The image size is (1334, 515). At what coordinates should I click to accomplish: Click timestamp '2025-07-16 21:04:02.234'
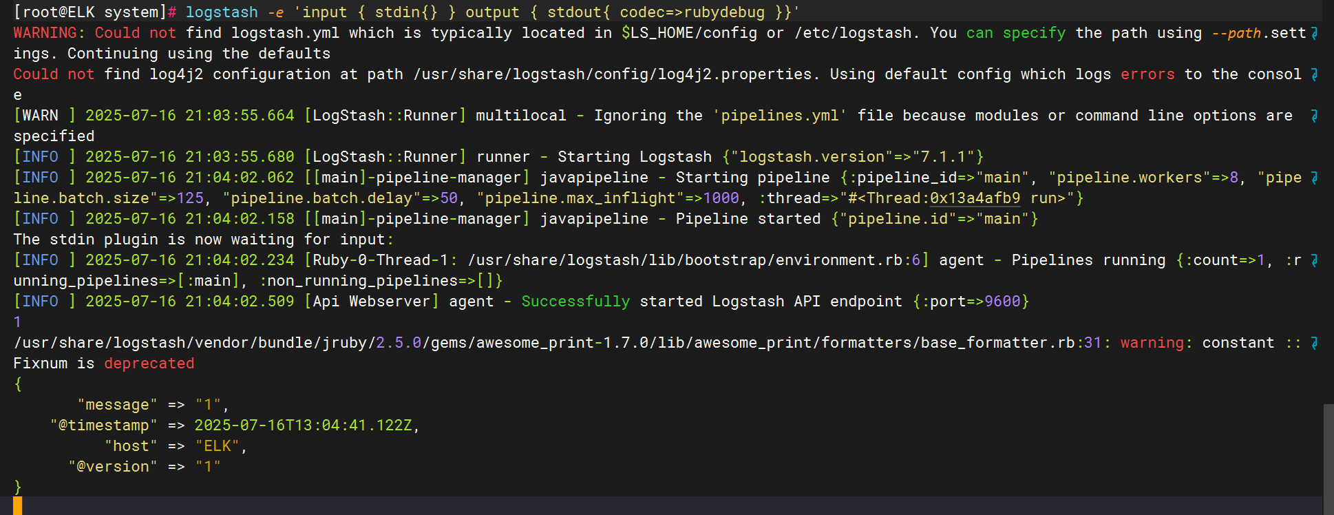click(190, 260)
